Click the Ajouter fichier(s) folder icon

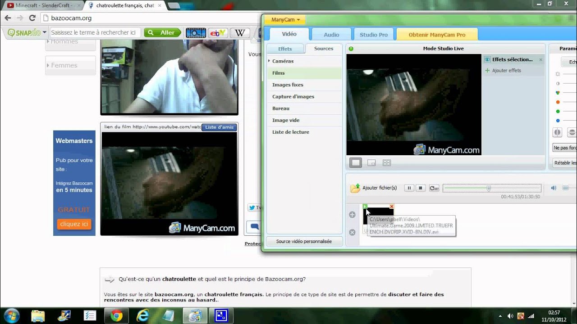pyautogui.click(x=355, y=188)
